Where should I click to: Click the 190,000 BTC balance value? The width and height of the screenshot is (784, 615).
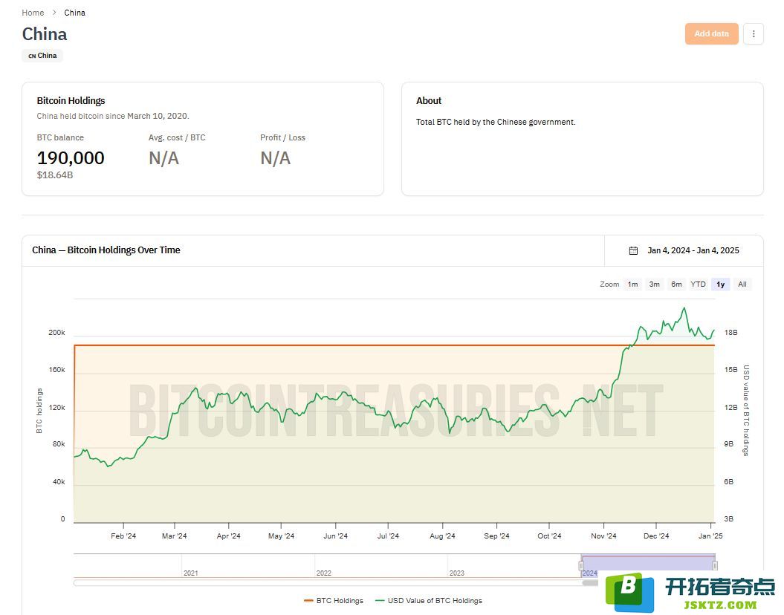tap(71, 158)
